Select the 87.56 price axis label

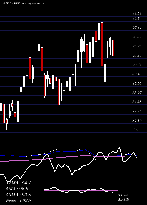coord(137,83)
